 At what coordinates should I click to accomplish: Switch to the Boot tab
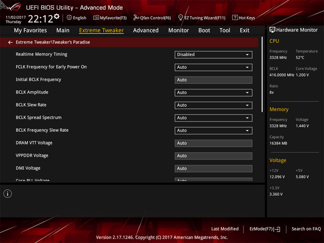coord(204,31)
